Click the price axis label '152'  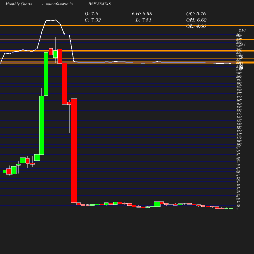(x=239, y=110)
